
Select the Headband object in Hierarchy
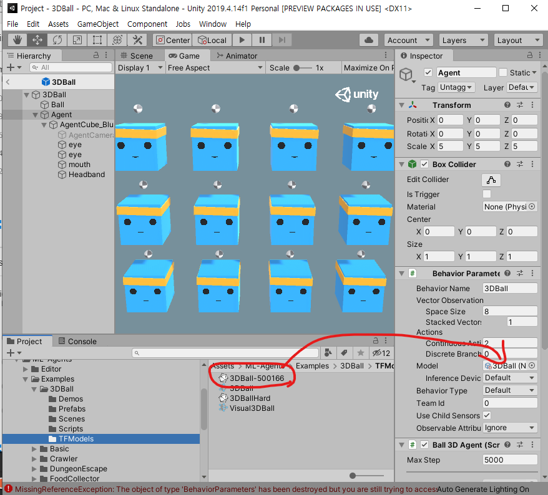[x=86, y=175]
